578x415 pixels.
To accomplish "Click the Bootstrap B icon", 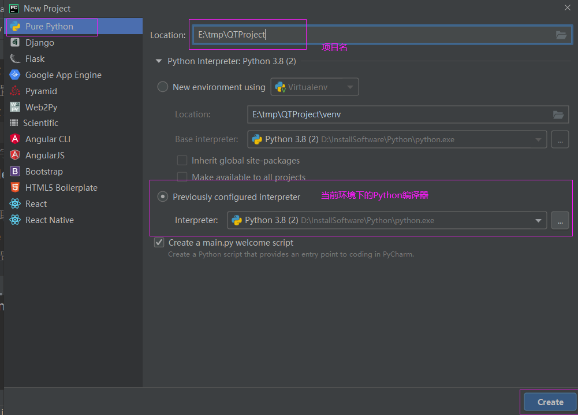I will point(15,172).
